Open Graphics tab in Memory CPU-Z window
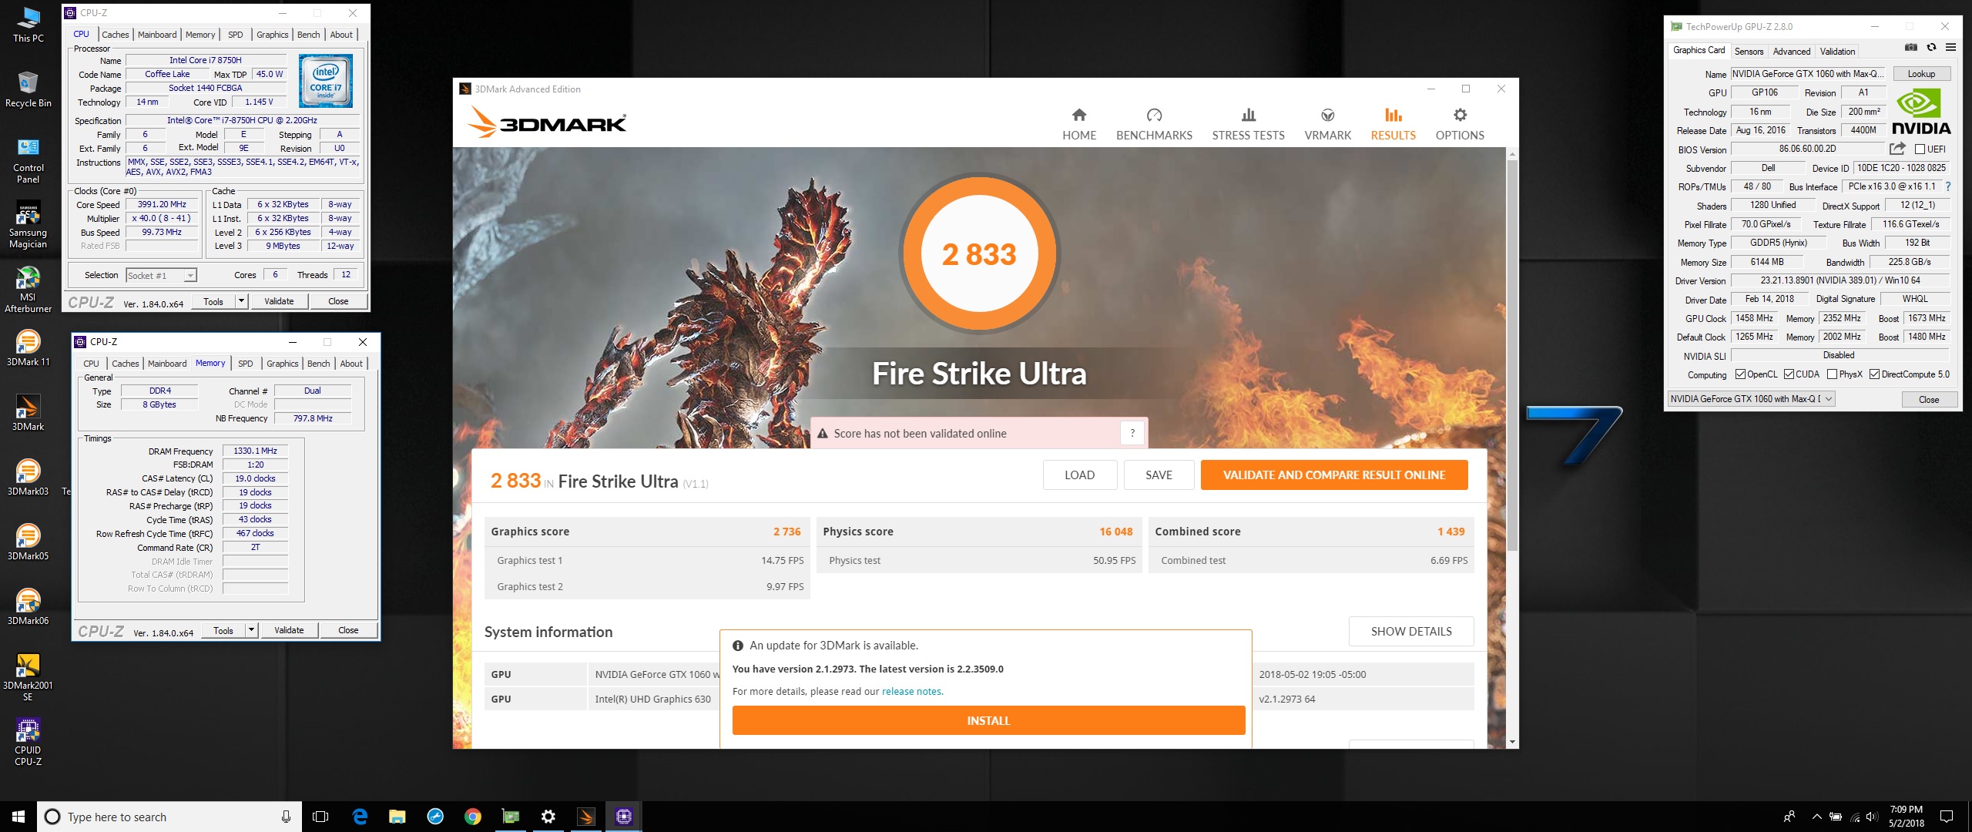 click(x=282, y=364)
